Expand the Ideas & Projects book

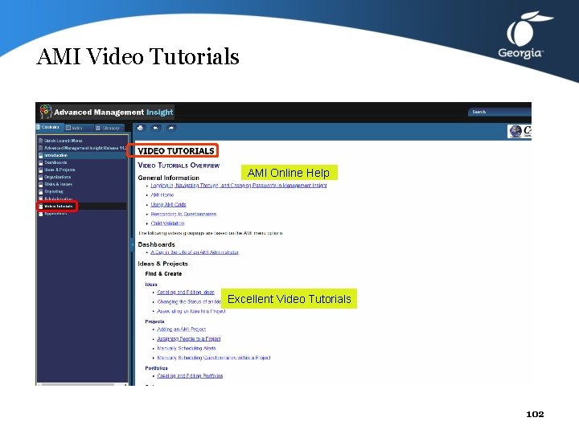60,170
